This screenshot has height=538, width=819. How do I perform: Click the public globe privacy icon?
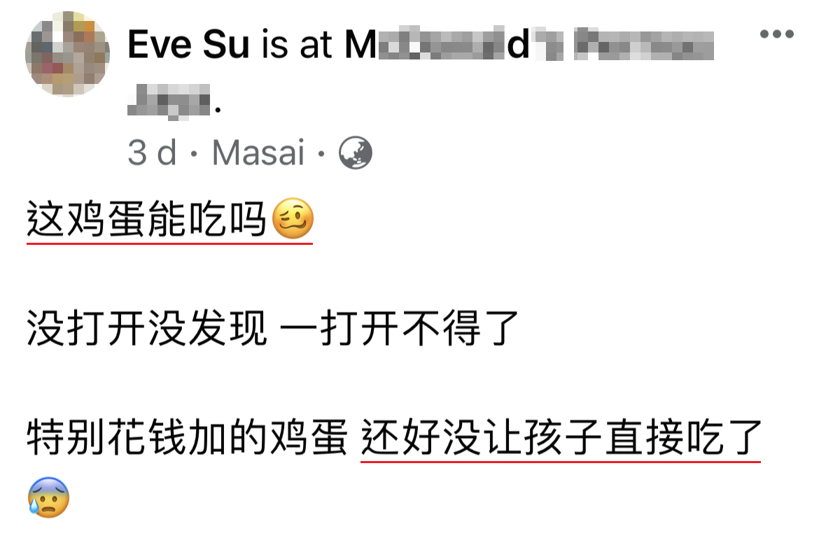355,153
